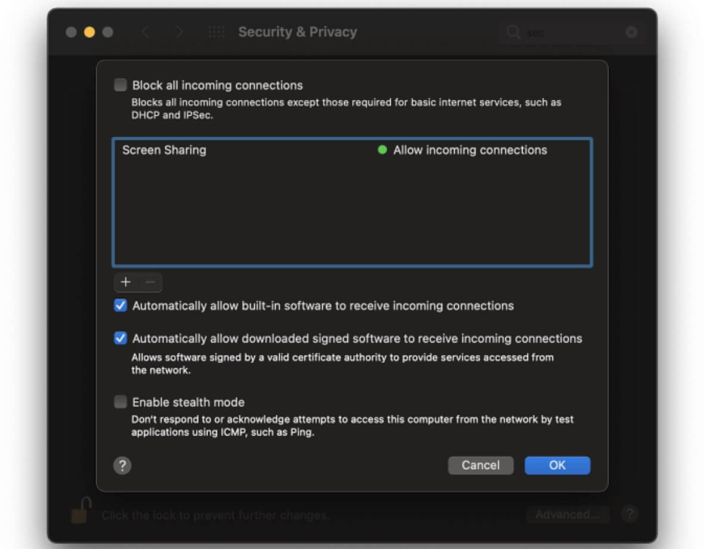Click the Cancel button
The width and height of the screenshot is (704, 549).
pos(480,465)
